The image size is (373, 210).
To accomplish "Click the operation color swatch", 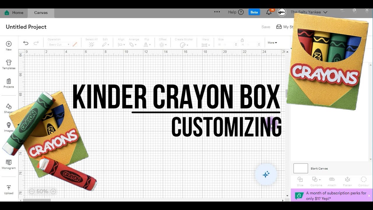I will pyautogui.click(x=75, y=45).
